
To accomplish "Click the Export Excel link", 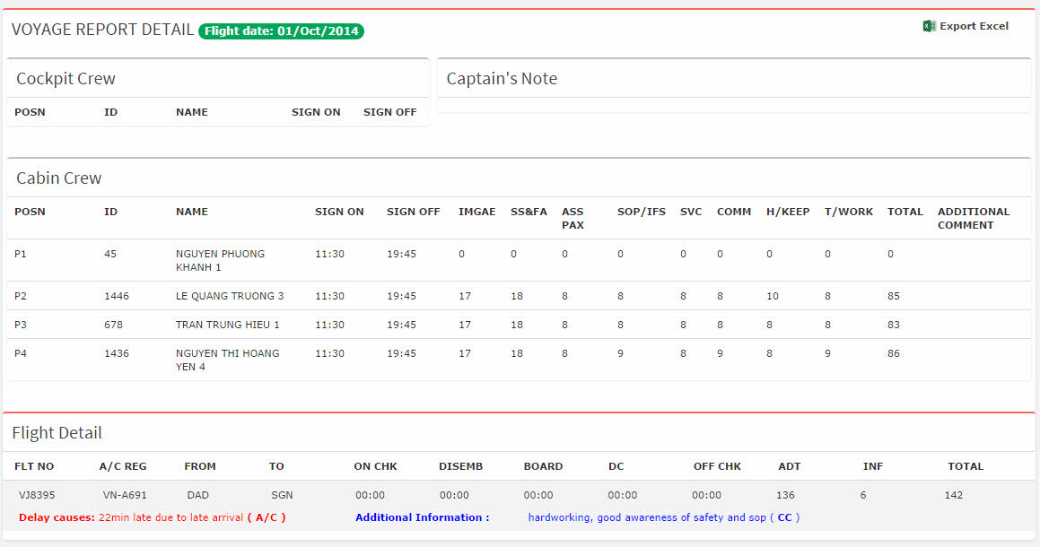I will point(974,26).
